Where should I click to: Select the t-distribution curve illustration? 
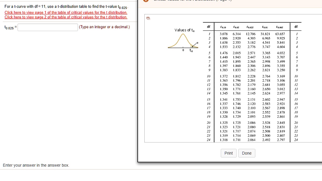coord(183,41)
